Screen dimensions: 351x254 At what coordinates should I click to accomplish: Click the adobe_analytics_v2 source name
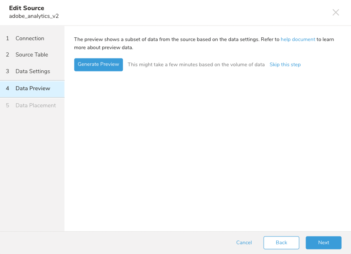click(34, 16)
